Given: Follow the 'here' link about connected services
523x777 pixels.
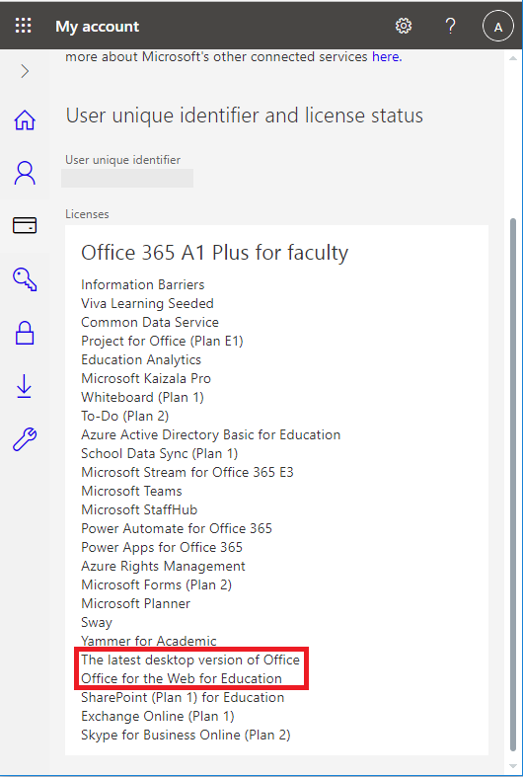Looking at the screenshot, I should pyautogui.click(x=387, y=57).
